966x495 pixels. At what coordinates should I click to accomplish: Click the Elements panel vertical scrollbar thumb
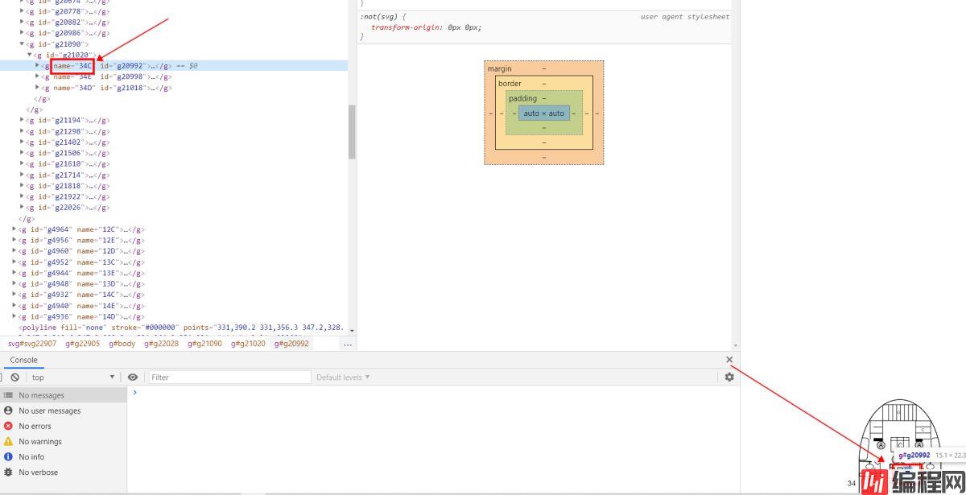pos(352,133)
